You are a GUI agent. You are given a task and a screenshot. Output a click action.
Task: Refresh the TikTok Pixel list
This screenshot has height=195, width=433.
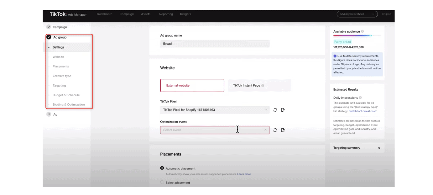[275, 110]
